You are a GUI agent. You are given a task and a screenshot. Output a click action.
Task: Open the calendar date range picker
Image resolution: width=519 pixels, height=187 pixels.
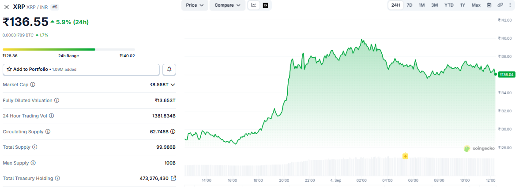[x=489, y=5]
